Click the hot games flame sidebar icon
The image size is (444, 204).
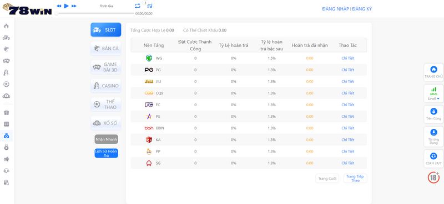tap(6, 26)
